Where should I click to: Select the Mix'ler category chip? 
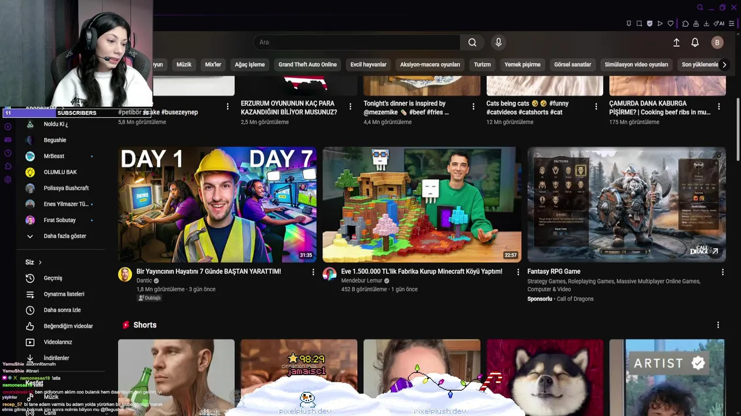tap(213, 65)
